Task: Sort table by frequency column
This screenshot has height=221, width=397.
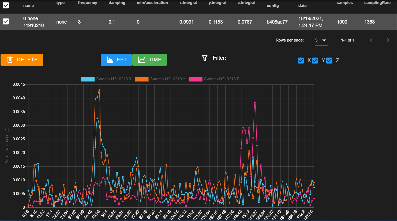Action: pos(88,3)
